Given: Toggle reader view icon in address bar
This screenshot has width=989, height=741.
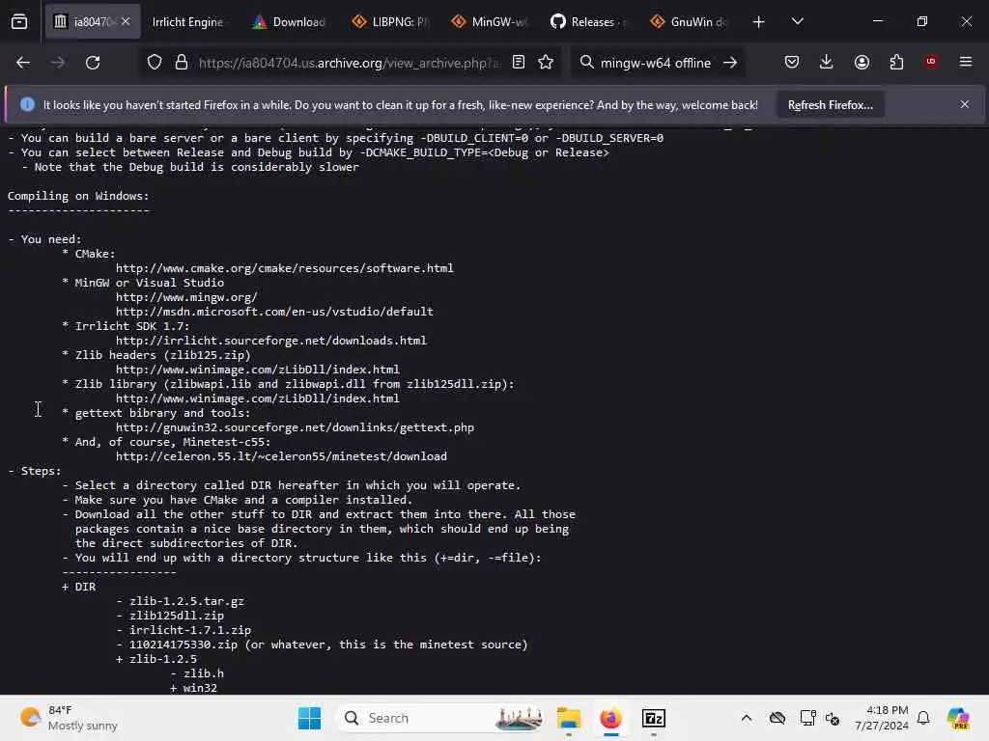Looking at the screenshot, I should click(519, 63).
